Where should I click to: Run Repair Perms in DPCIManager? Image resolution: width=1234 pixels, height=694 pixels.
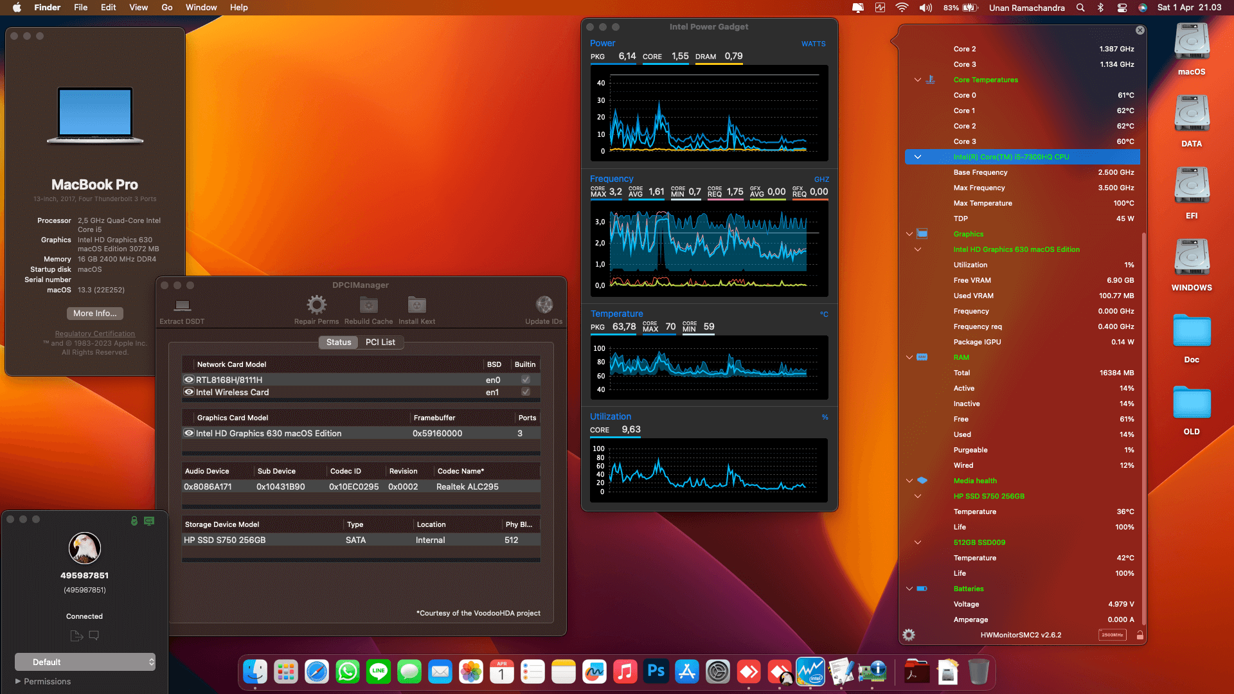316,310
